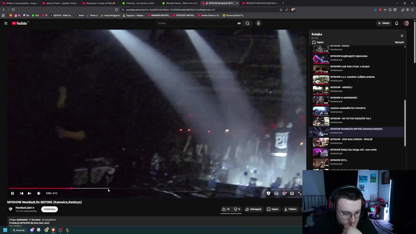The image size is (416, 234).
Task: Open Windows taskbar Wyszukaj search
Action: click(x=19, y=230)
